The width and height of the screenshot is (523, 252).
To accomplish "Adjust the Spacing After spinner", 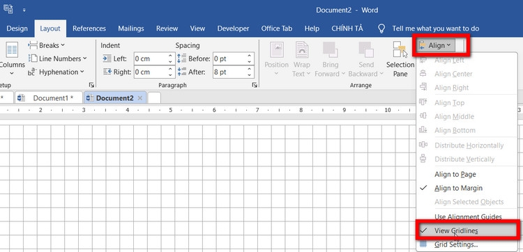I will (x=250, y=72).
